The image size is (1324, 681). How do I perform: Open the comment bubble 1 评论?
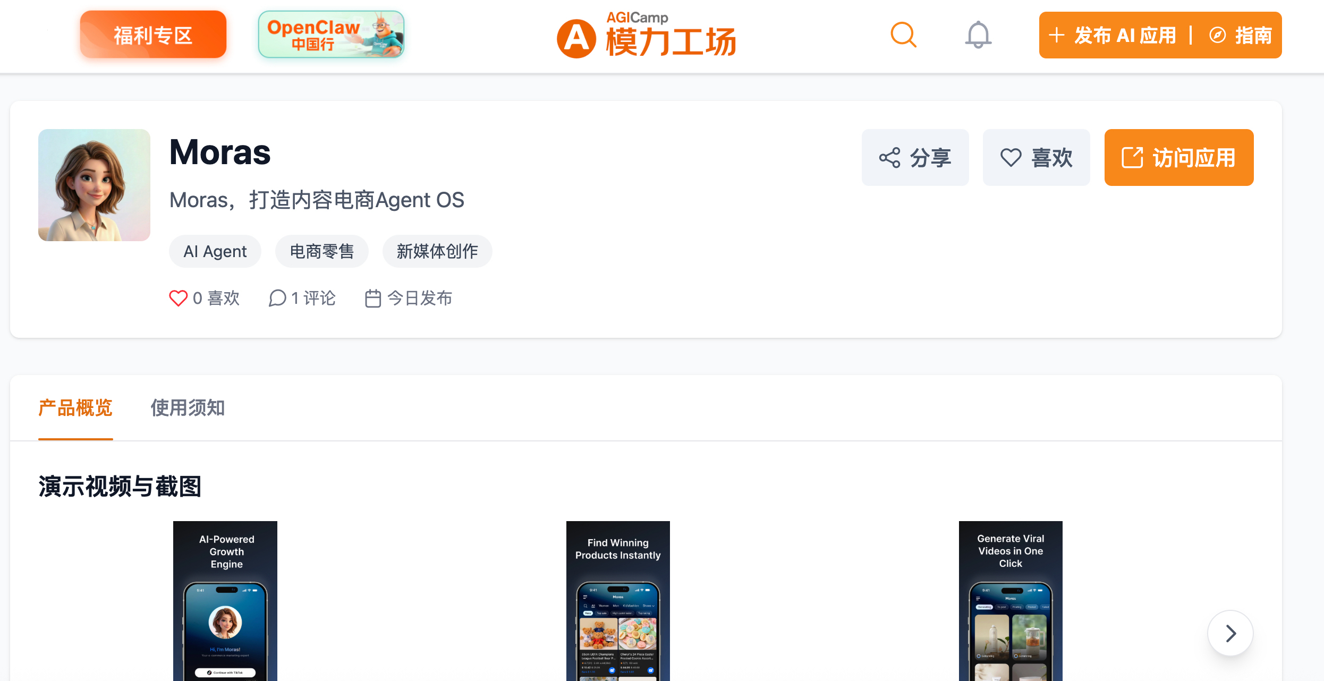click(x=302, y=298)
